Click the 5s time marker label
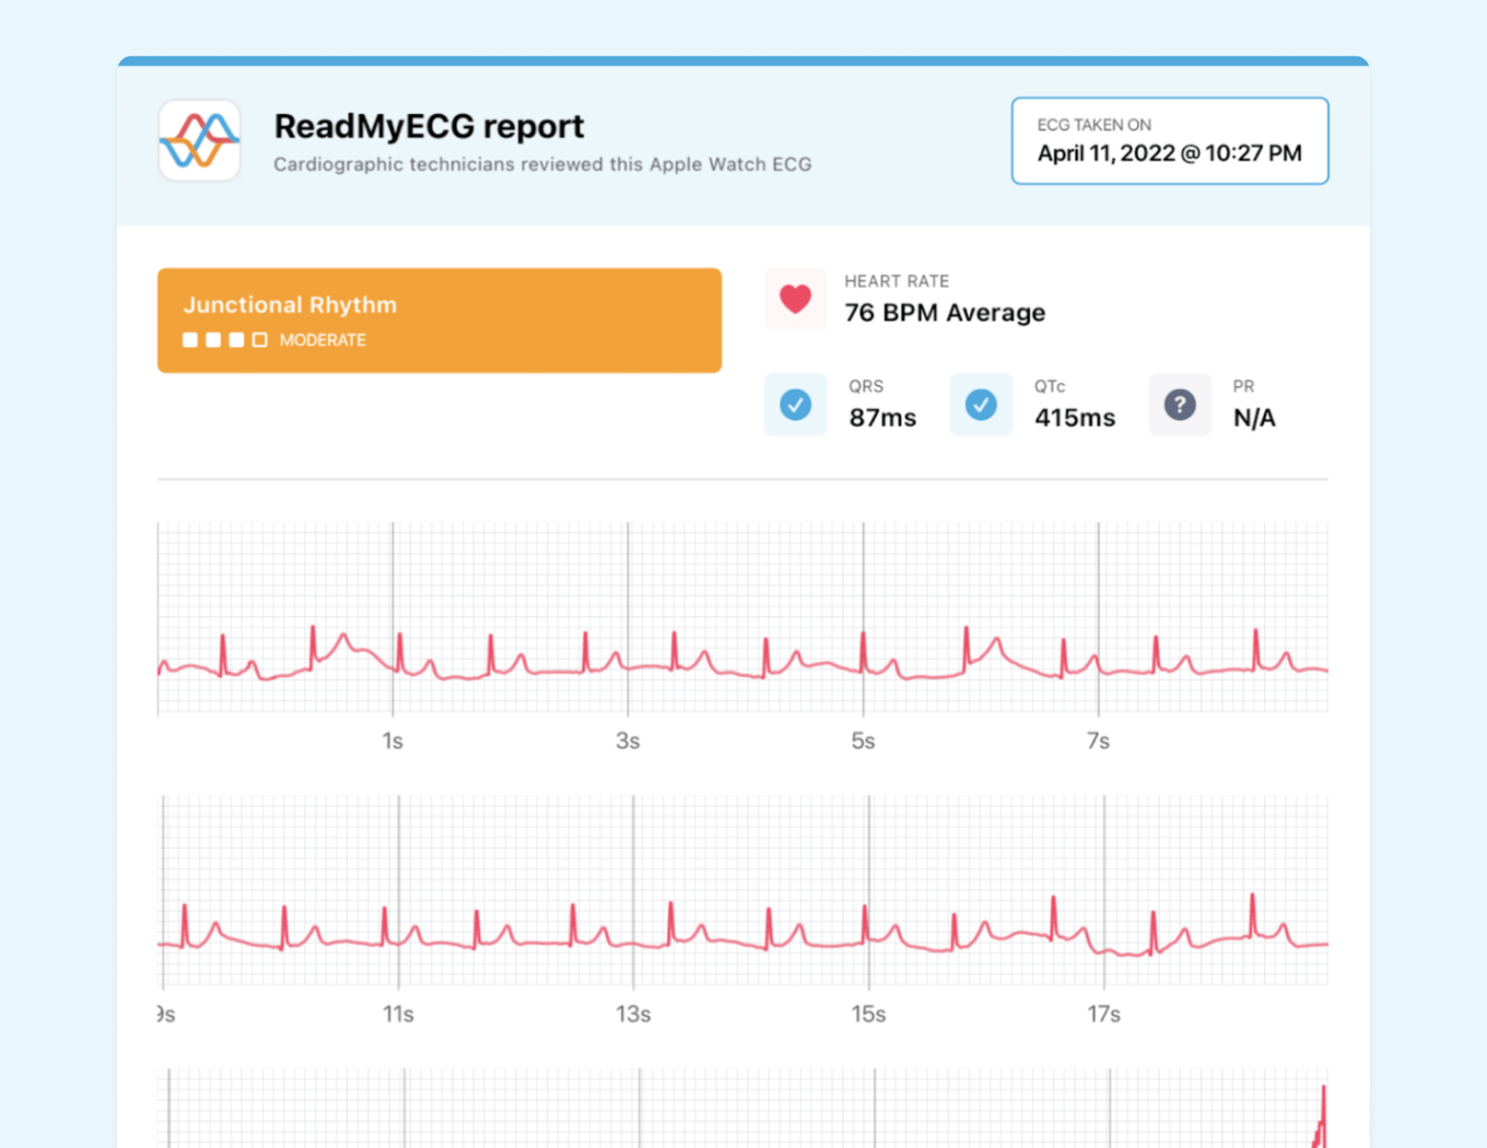 864,741
